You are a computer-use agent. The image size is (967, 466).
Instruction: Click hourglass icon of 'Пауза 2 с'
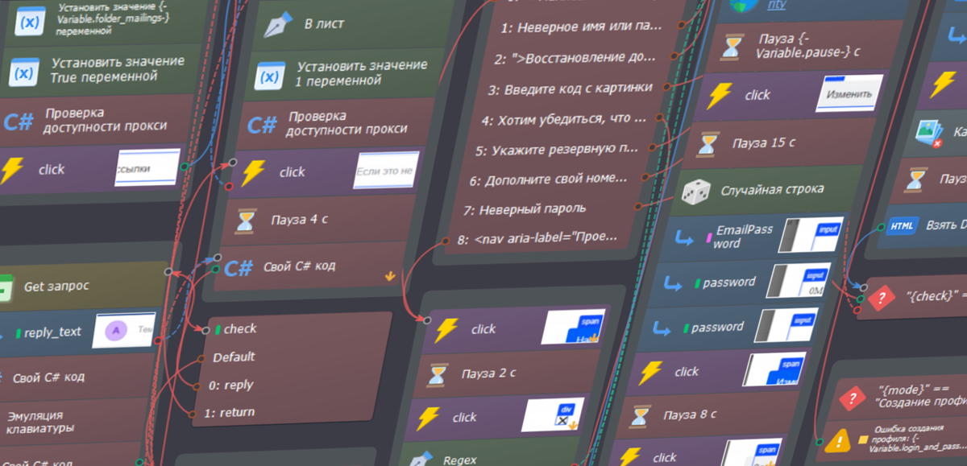(x=438, y=374)
